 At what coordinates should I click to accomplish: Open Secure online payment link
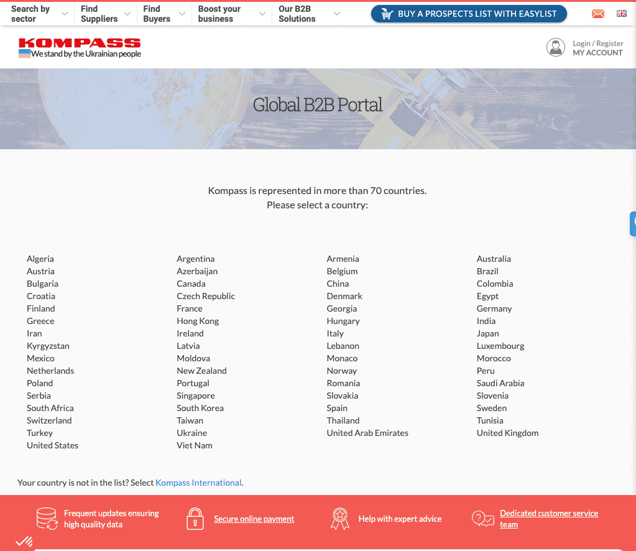coord(254,519)
